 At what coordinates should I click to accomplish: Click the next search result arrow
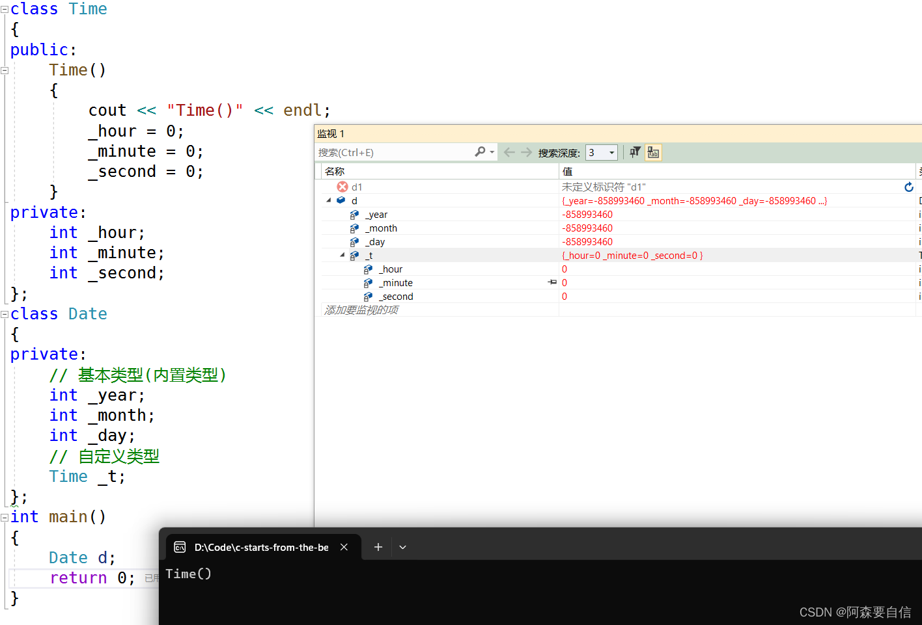(526, 152)
